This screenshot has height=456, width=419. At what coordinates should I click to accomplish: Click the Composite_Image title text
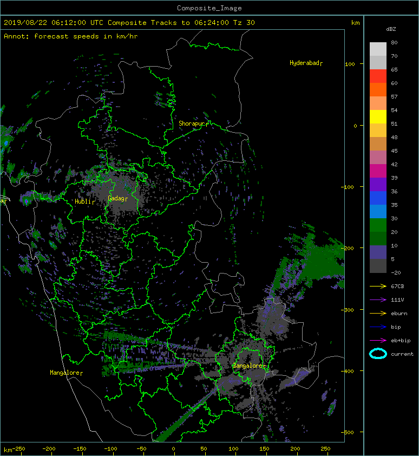pyautogui.click(x=209, y=8)
